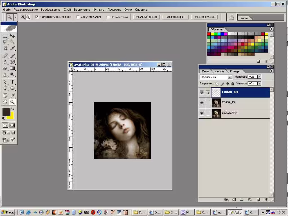Screen dimensions: 288x216
Task: Enable 'Без учета палитр' checkbox
Action: pos(78,17)
